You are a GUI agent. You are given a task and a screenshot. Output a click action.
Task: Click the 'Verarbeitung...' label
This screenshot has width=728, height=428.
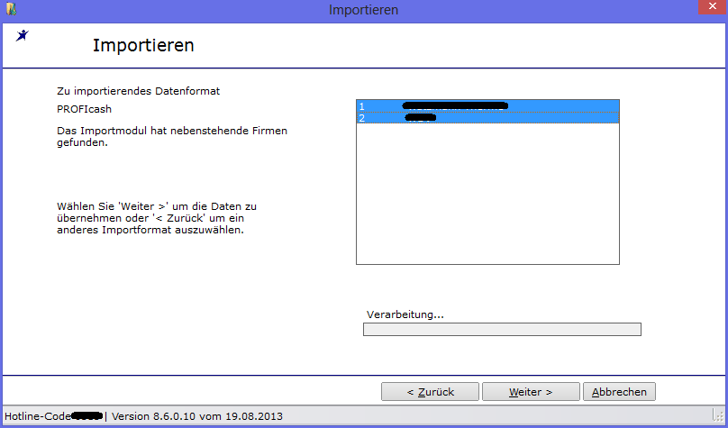click(x=405, y=314)
